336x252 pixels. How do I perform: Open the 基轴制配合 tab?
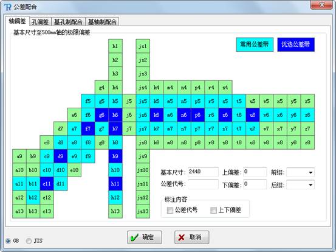pyautogui.click(x=102, y=22)
